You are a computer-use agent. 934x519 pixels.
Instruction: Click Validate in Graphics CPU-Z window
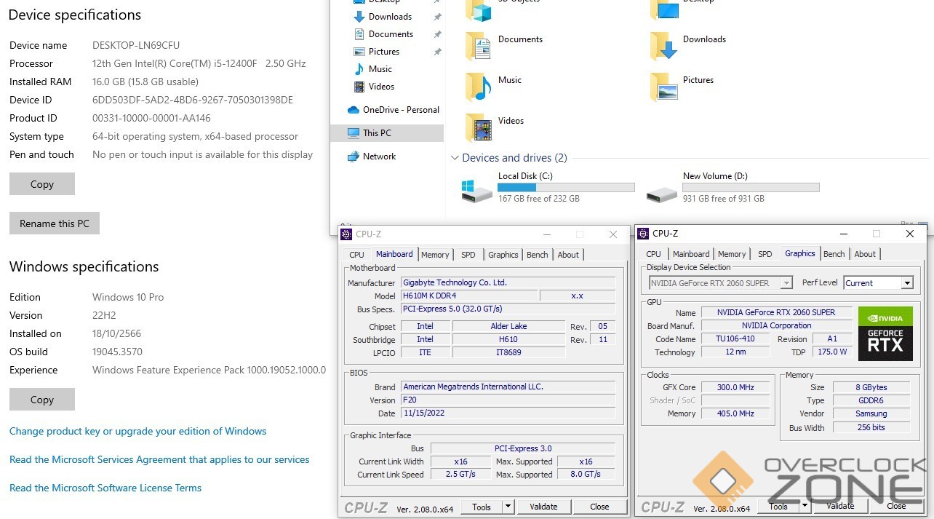click(x=840, y=506)
